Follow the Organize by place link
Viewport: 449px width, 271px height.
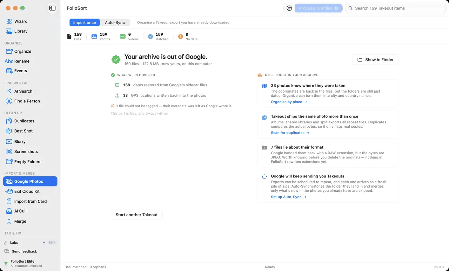pos(289,102)
